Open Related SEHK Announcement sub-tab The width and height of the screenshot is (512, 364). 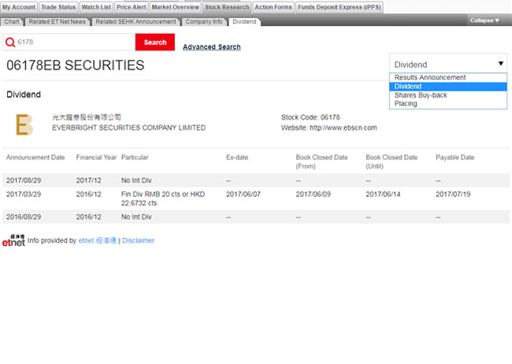[x=135, y=22]
